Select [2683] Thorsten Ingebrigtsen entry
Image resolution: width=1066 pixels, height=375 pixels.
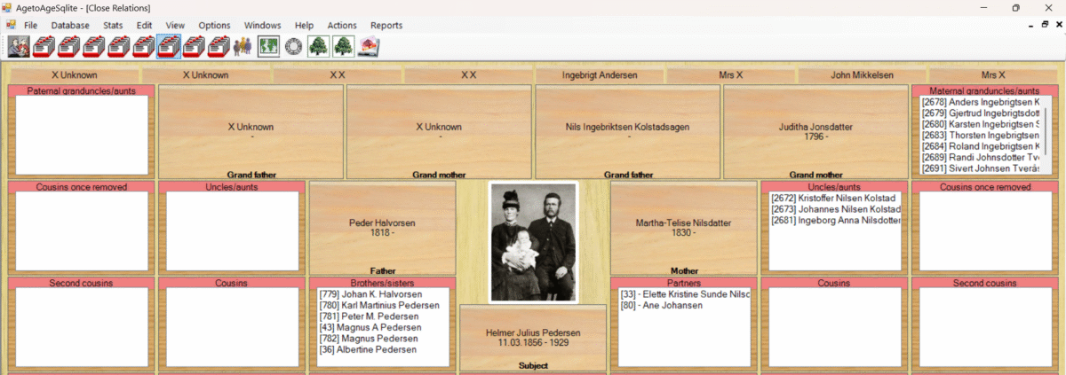[981, 136]
